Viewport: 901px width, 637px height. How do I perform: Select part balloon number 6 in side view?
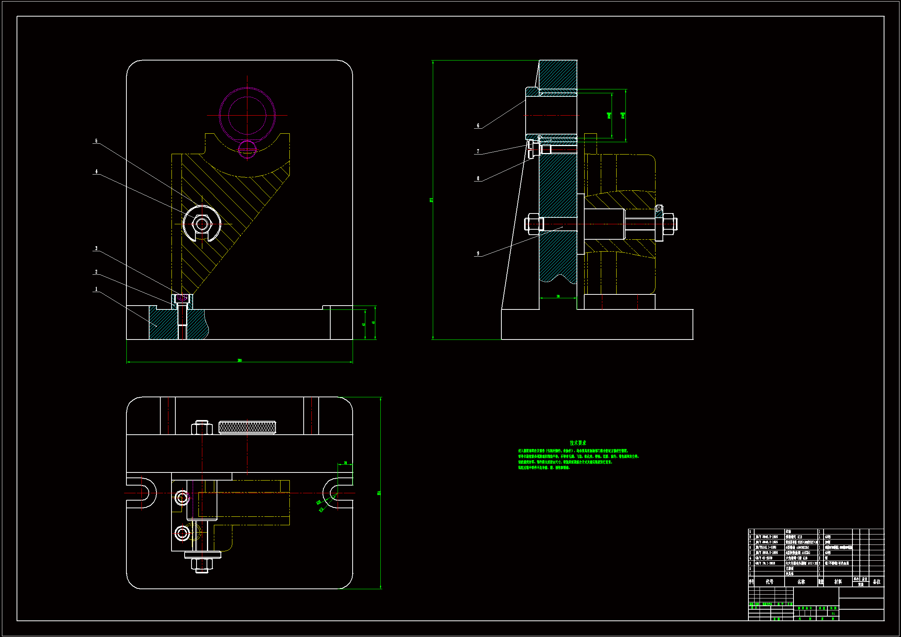click(478, 126)
